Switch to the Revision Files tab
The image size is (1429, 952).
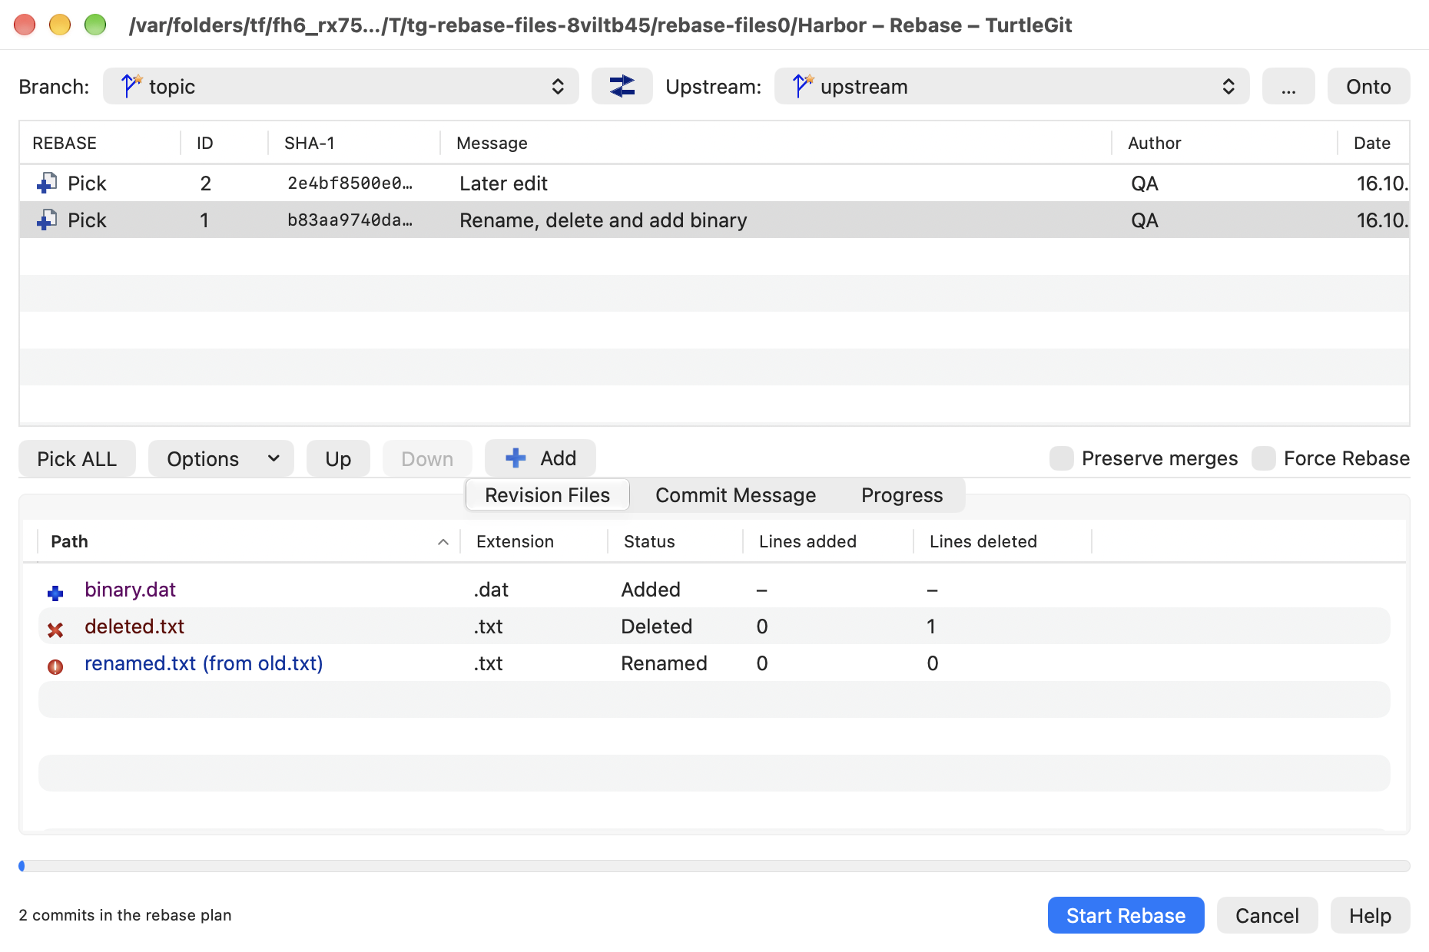coord(548,495)
